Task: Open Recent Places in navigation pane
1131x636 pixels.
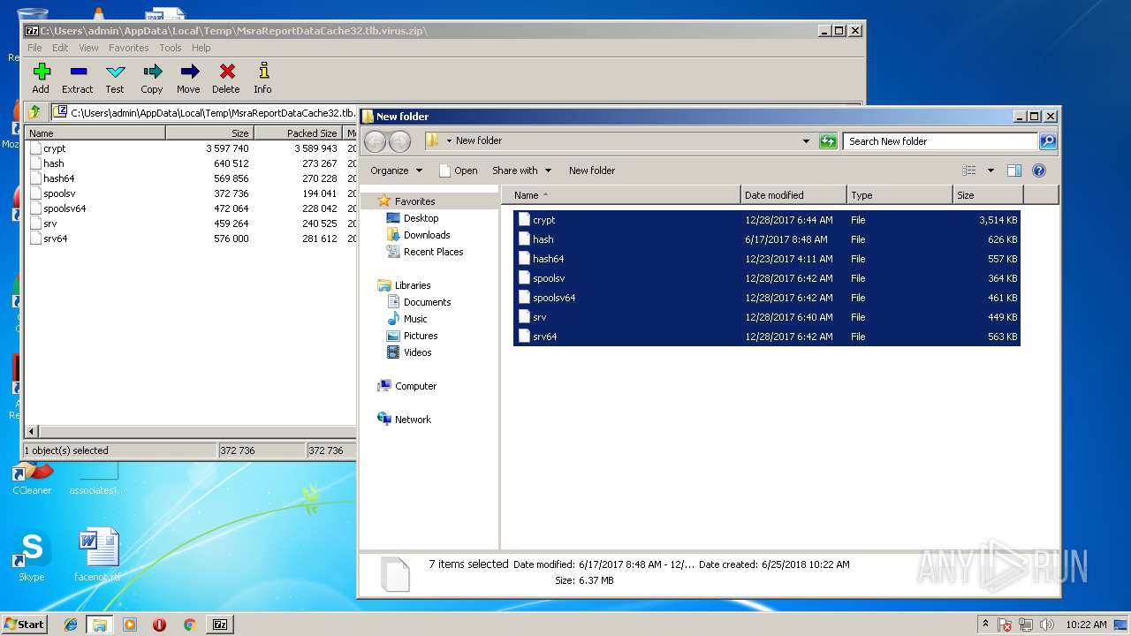Action: click(425, 252)
